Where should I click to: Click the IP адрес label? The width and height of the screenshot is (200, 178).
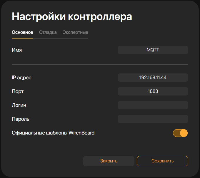(21, 78)
